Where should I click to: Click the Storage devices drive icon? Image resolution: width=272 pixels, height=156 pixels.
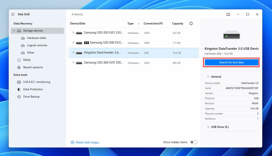point(19,31)
